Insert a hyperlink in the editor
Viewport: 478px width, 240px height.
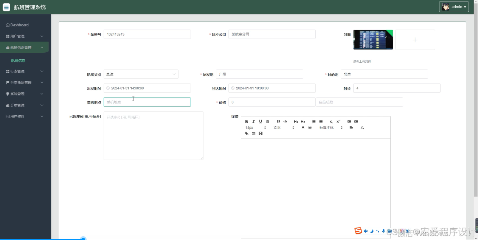tap(247, 134)
